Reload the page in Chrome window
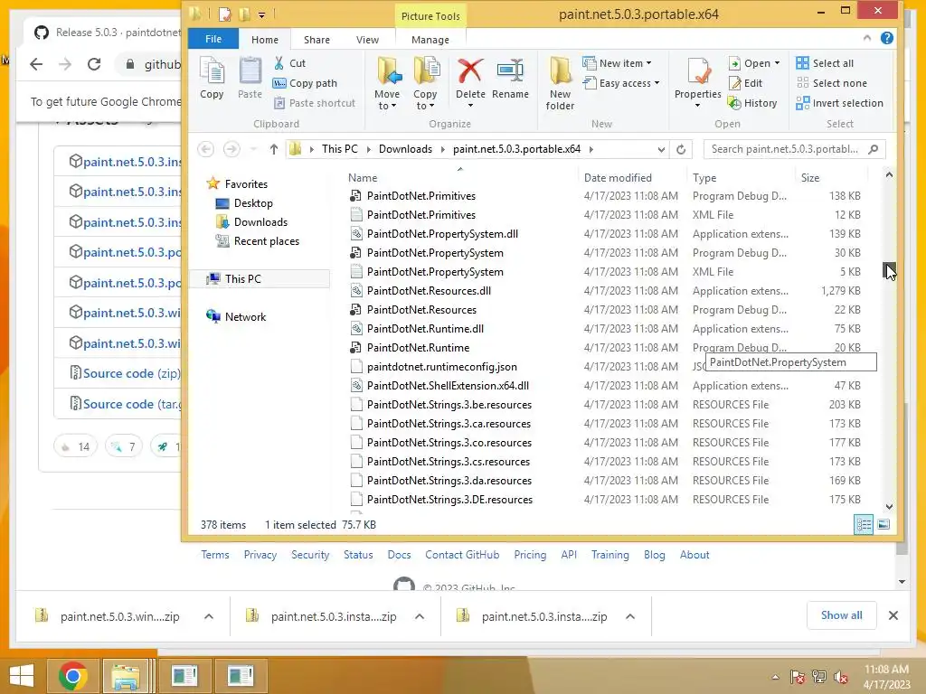926x694 pixels. [94, 64]
